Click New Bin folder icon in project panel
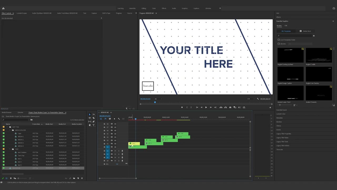 pyautogui.click(x=74, y=178)
